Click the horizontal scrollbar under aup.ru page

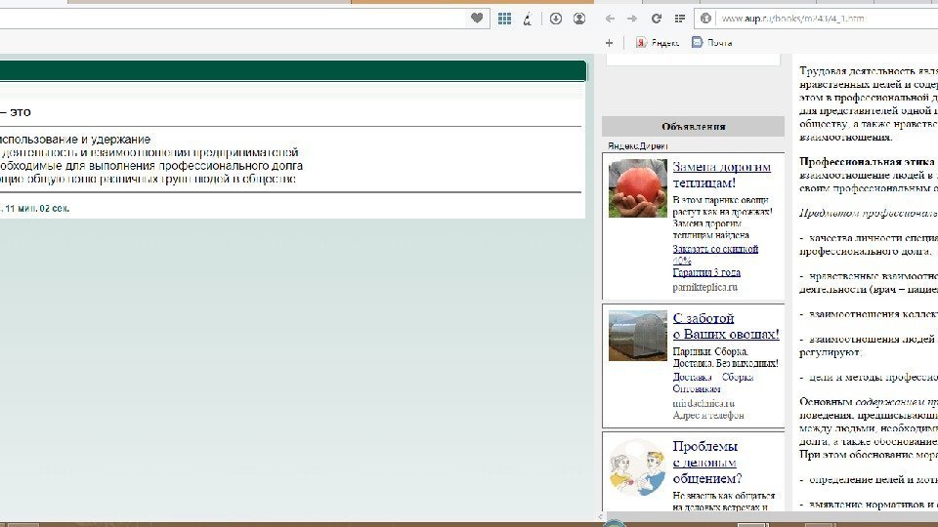click(x=772, y=516)
